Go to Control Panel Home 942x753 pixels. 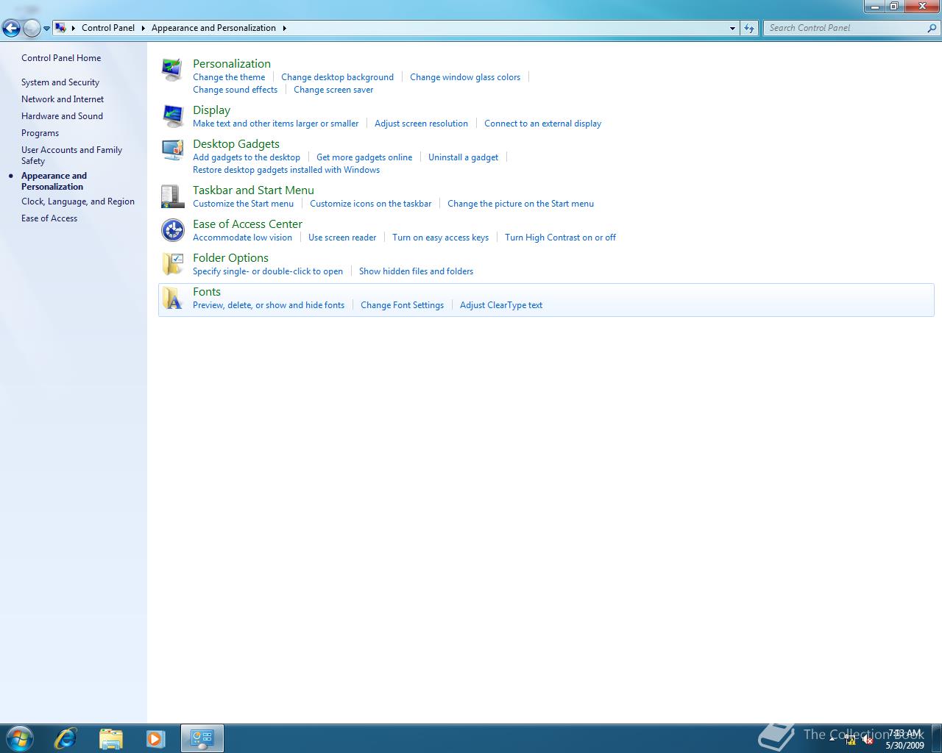click(x=61, y=58)
